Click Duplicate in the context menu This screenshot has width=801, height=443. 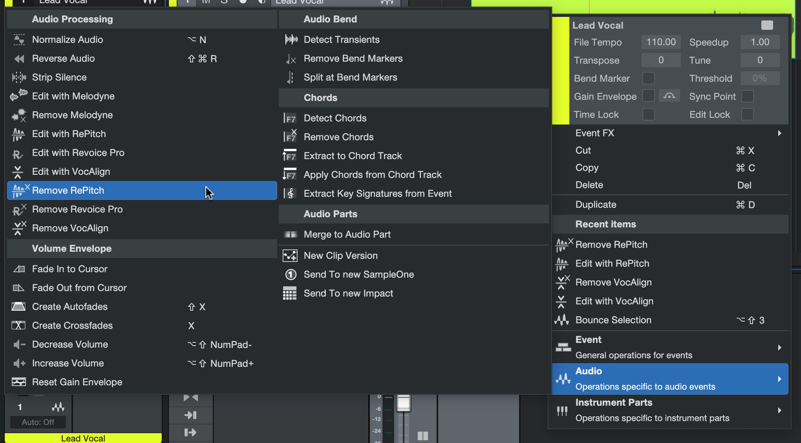coord(596,205)
